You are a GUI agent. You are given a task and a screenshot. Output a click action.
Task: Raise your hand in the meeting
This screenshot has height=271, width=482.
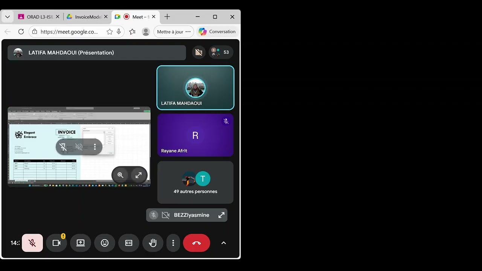[x=153, y=243]
